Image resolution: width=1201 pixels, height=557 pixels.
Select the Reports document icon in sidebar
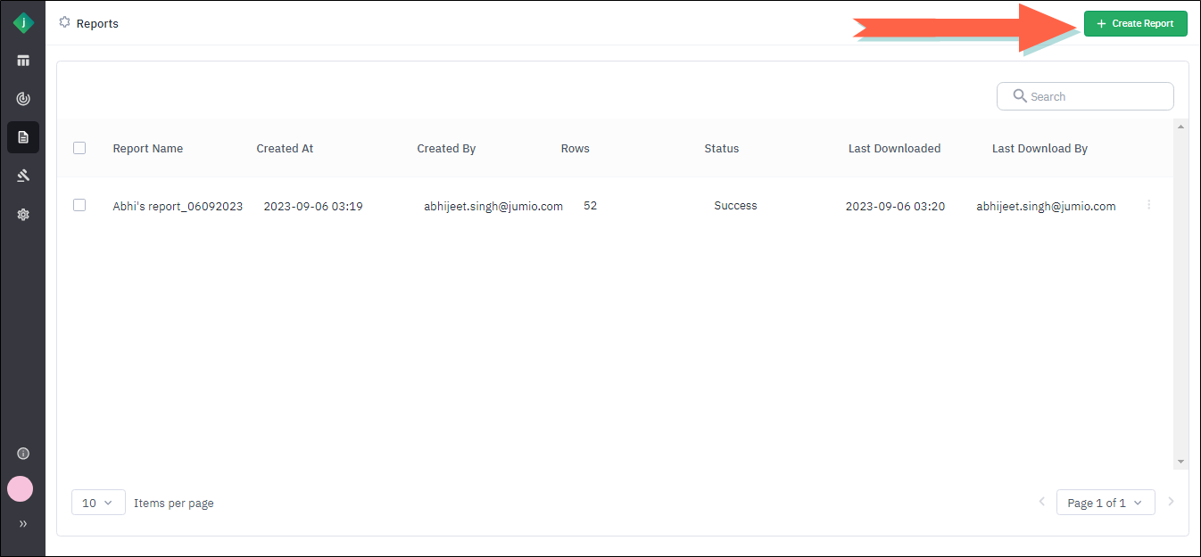[23, 137]
